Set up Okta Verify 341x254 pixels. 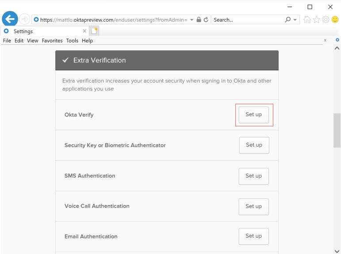coord(253,115)
